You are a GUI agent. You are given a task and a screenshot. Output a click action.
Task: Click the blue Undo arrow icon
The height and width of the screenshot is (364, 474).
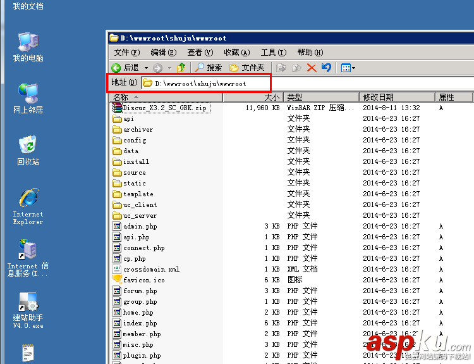point(327,68)
